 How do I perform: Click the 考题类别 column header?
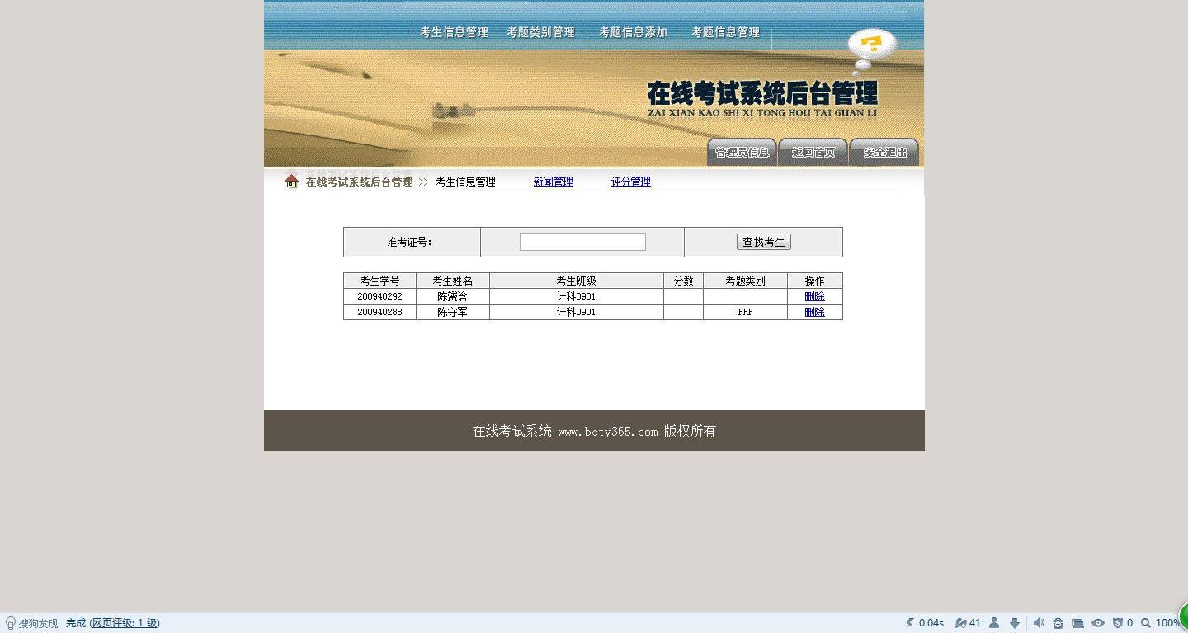[x=745, y=281]
